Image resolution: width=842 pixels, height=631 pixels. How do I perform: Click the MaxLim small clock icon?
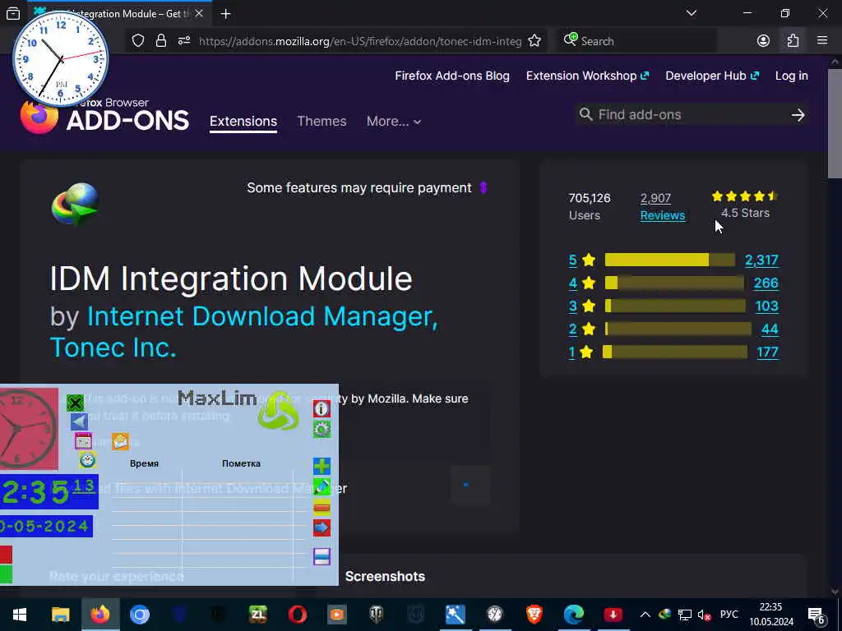coord(87,460)
